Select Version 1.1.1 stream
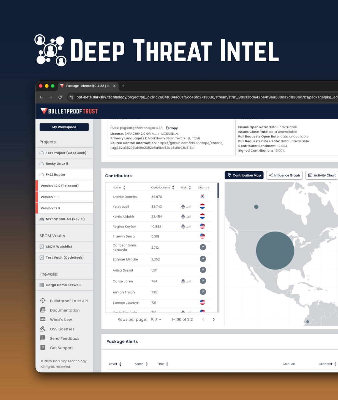This screenshot has height=400, width=338. (64, 197)
